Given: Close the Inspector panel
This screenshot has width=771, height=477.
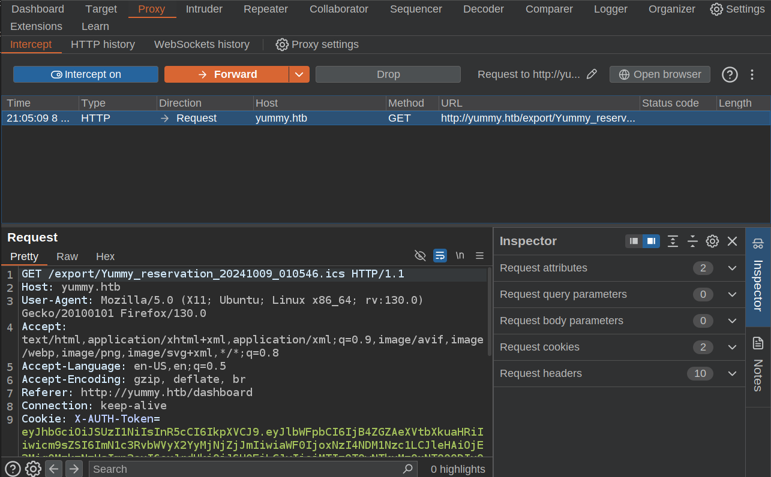Looking at the screenshot, I should [x=732, y=241].
